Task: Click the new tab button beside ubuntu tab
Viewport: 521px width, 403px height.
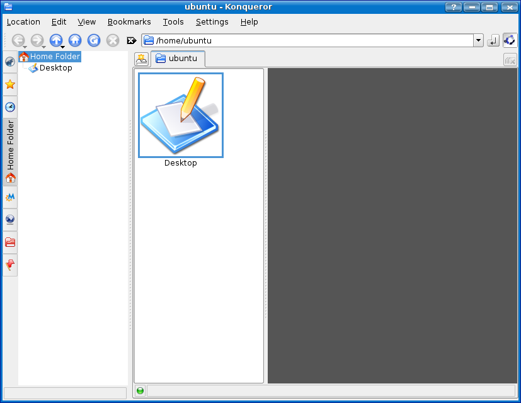Action: [142, 59]
